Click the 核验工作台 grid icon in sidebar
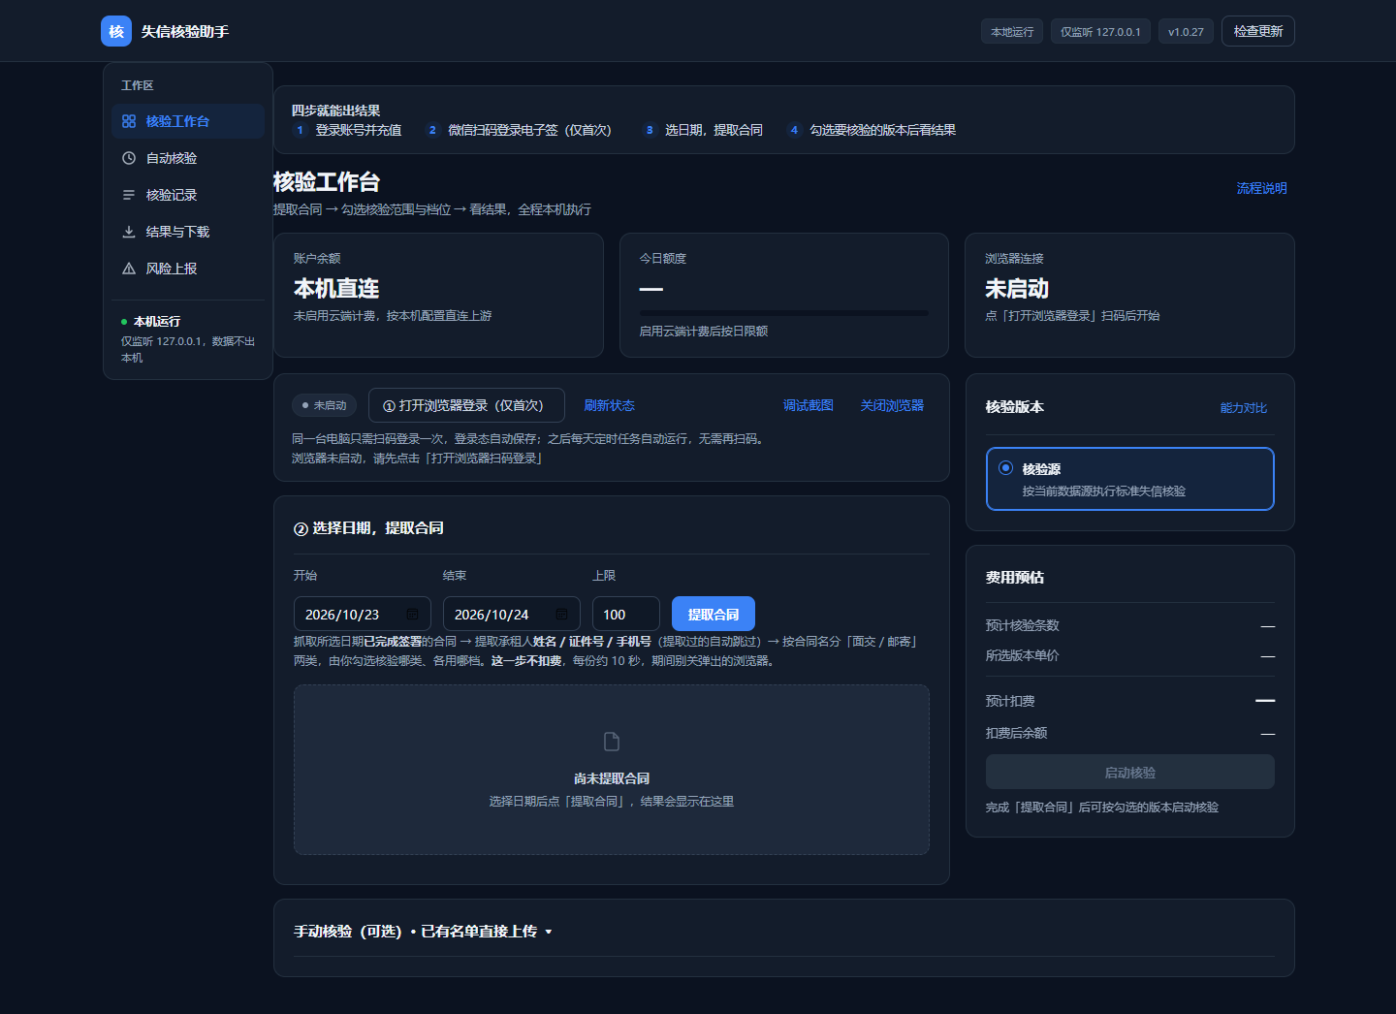Screen dimensions: 1396x1014 tap(129, 121)
